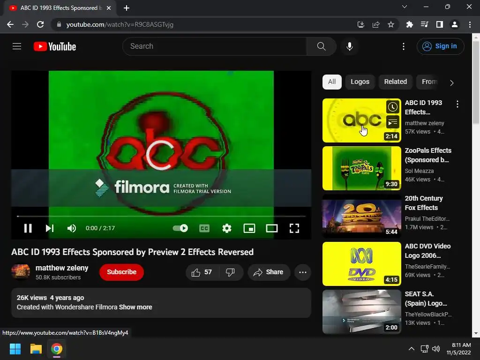Open YouTube settings three-dot menu beside Sign in
480x360 pixels.
[x=404, y=46]
